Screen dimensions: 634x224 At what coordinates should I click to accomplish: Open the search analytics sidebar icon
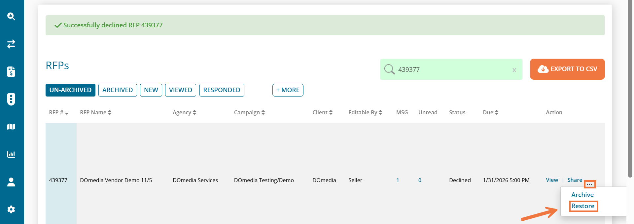(x=11, y=16)
